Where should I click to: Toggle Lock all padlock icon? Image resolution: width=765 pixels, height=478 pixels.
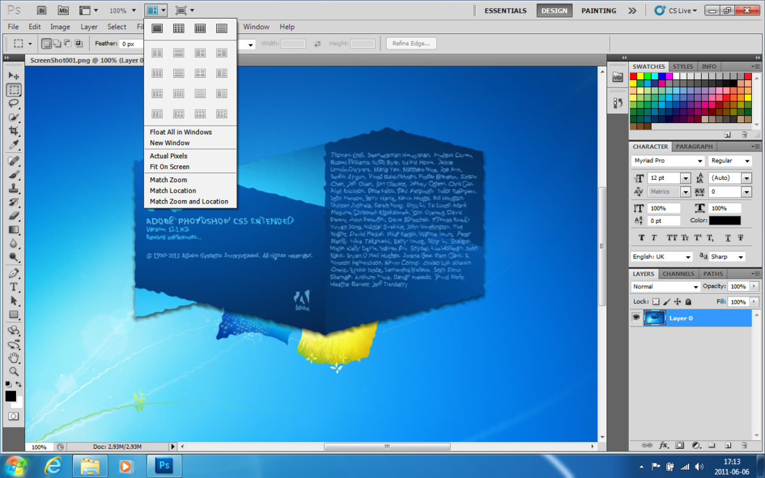[688, 302]
